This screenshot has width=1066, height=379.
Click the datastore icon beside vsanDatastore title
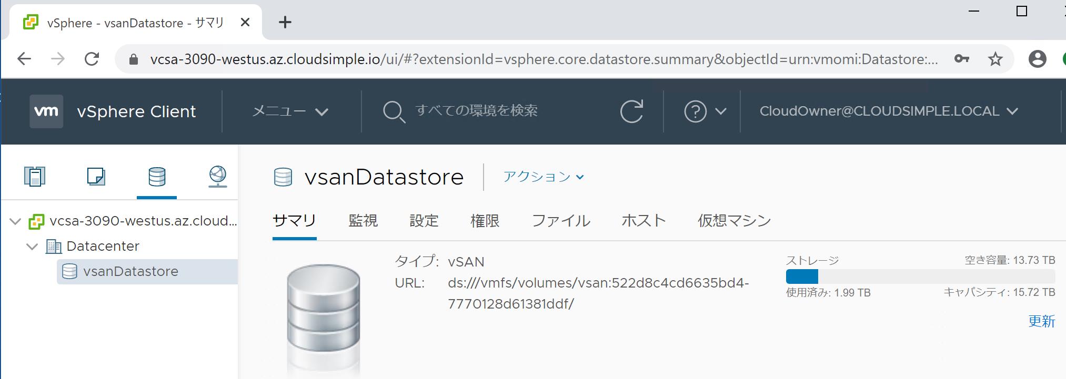click(283, 177)
